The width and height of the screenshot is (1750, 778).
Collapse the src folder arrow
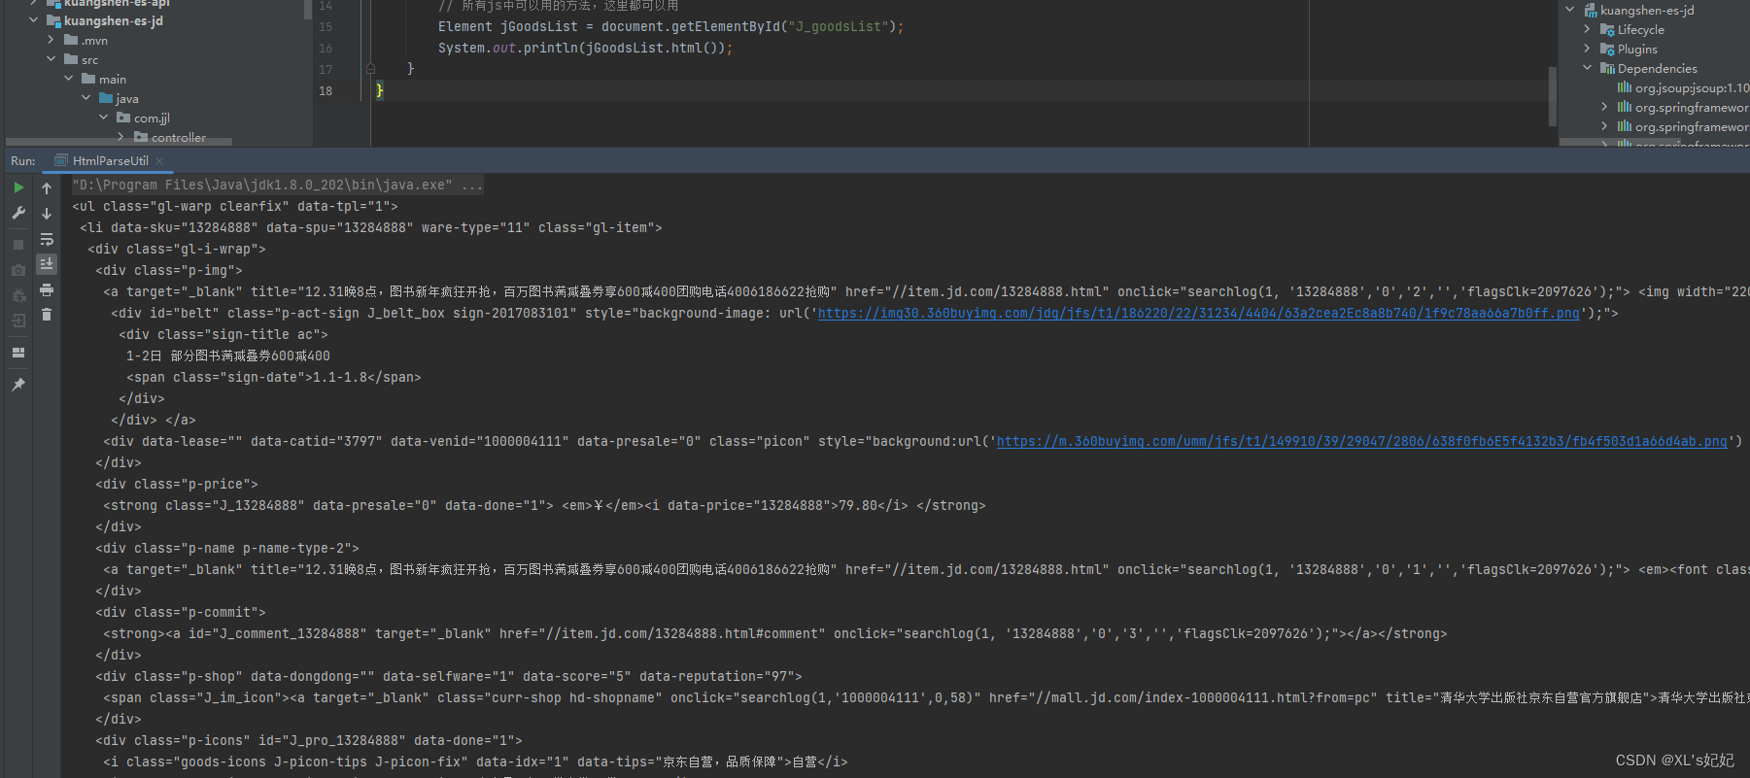pos(51,59)
